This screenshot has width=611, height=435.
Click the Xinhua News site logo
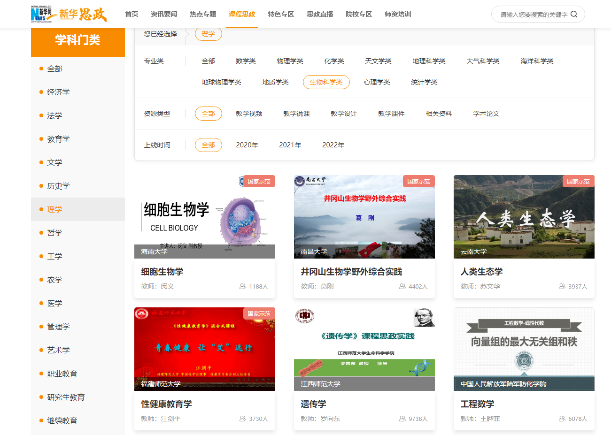point(69,14)
